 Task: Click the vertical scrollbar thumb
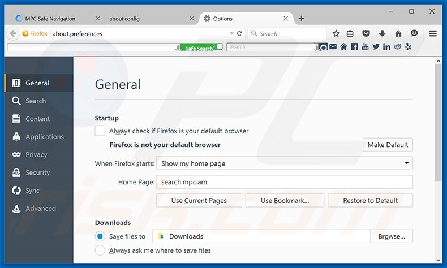click(x=438, y=123)
